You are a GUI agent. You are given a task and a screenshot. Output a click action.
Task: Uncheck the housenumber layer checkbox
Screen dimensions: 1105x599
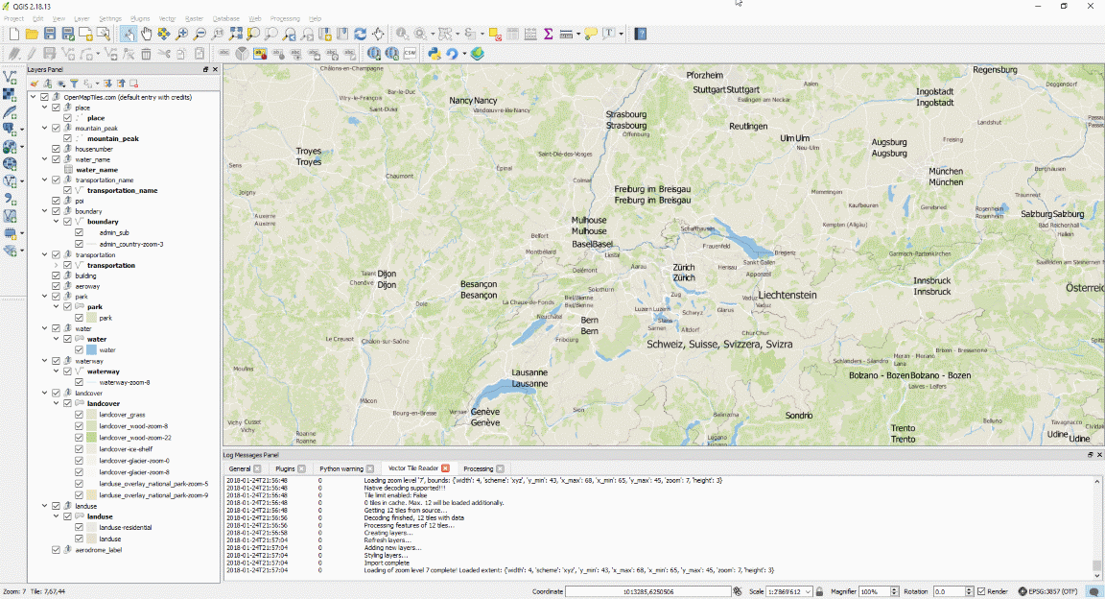56,149
